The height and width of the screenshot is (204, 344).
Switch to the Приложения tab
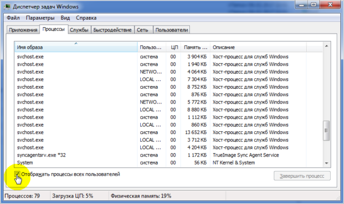click(x=23, y=30)
